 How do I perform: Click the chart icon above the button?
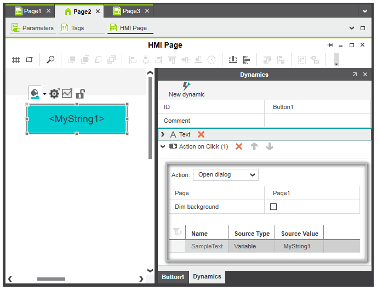tap(67, 94)
